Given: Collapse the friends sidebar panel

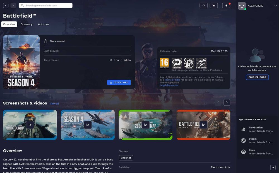Looking at the screenshot, I should 273,167.
